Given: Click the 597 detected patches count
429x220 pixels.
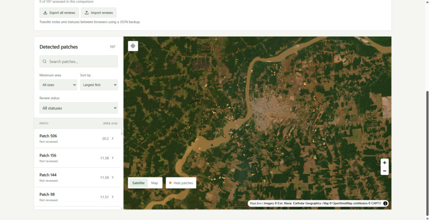Looking at the screenshot, I should click(113, 47).
